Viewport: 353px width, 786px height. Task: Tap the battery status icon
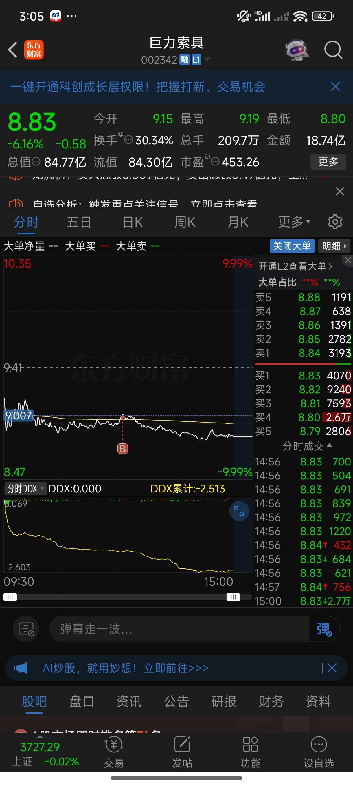[x=323, y=16]
